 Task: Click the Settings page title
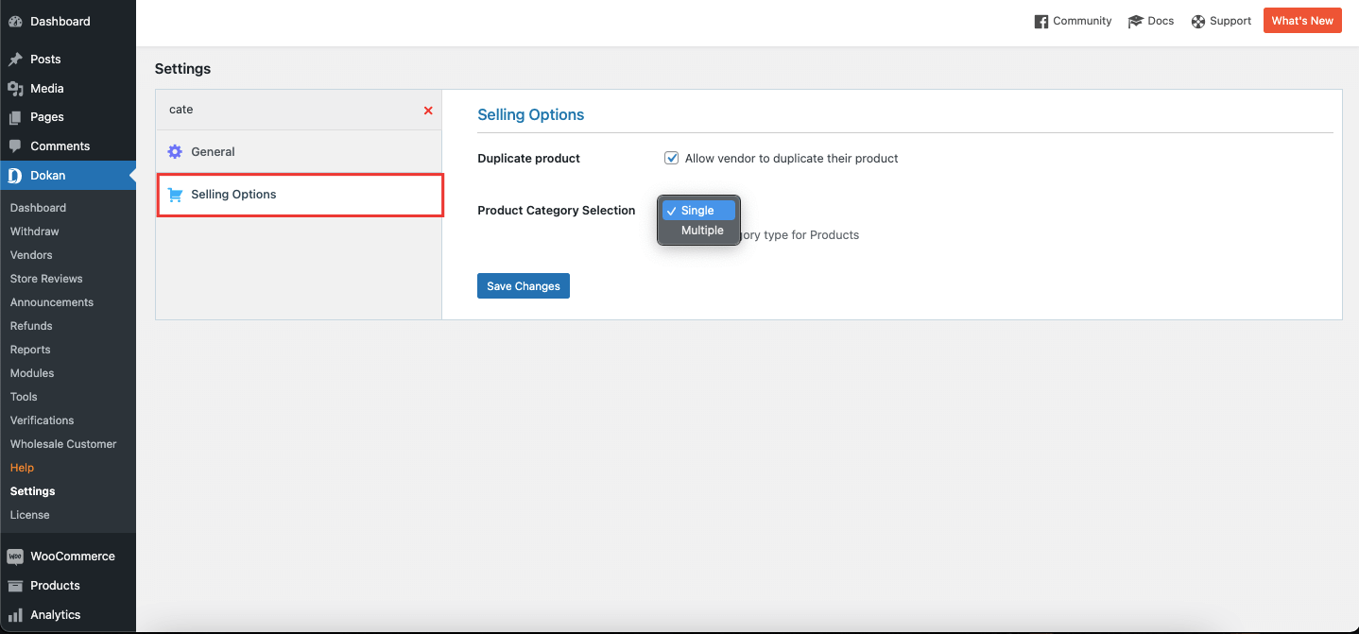point(182,69)
